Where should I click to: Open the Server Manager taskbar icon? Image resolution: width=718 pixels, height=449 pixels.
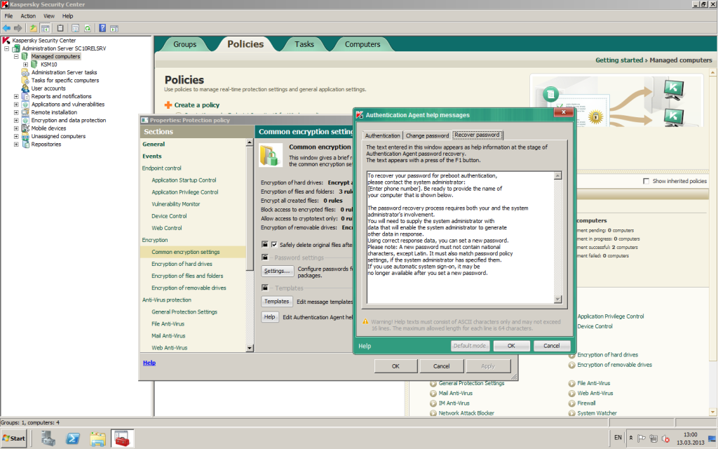pyautogui.click(x=48, y=438)
